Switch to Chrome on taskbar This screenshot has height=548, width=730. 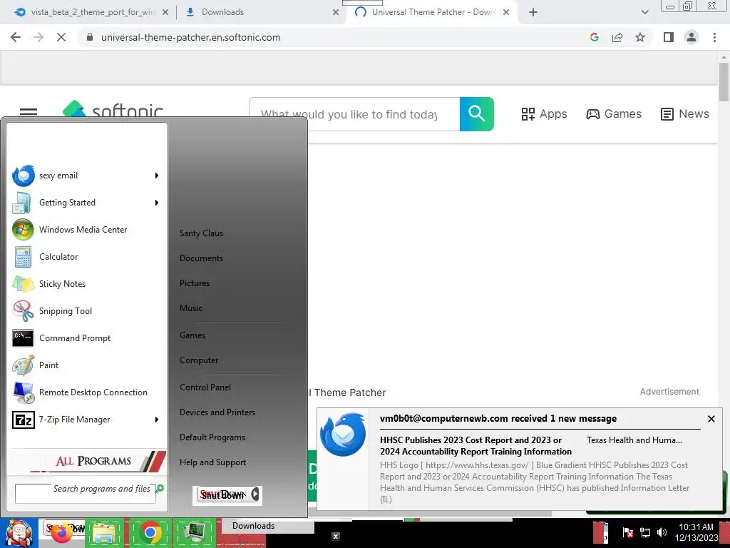[150, 533]
